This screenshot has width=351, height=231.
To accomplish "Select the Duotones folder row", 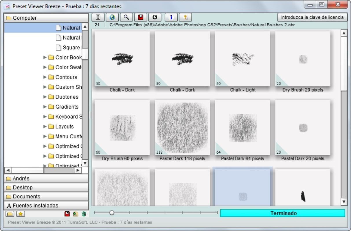I will (x=43, y=97).
